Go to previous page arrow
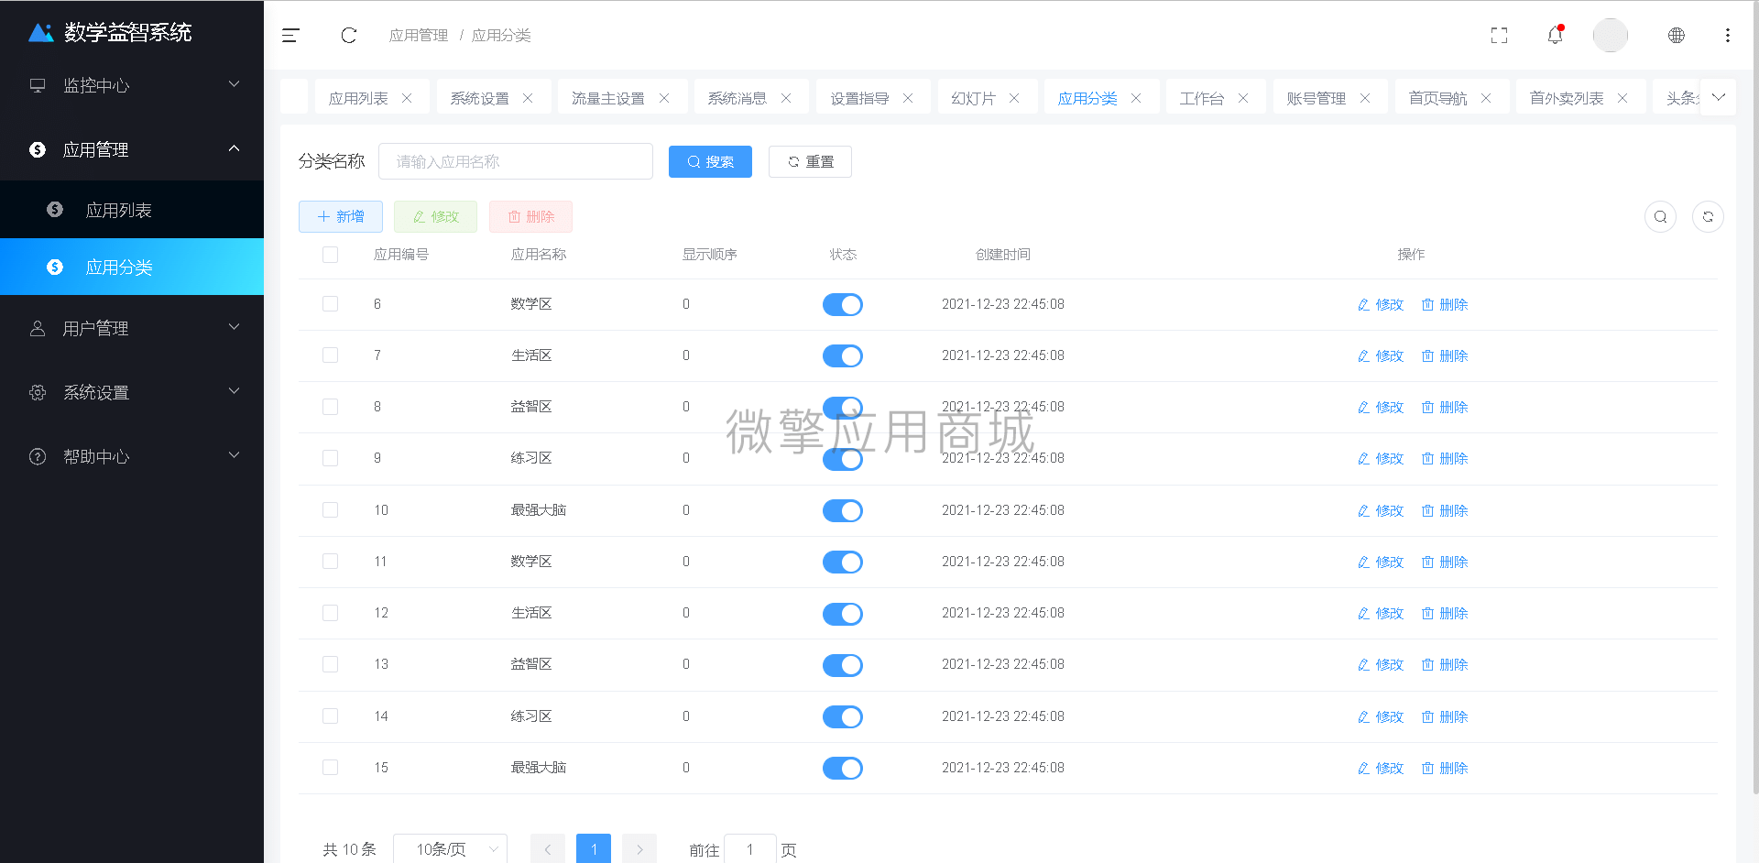The image size is (1759, 863). (548, 849)
